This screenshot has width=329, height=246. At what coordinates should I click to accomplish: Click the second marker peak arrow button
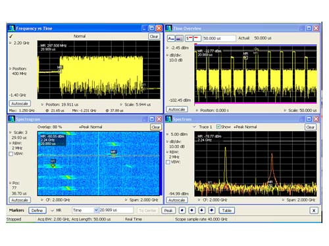coord(192,211)
